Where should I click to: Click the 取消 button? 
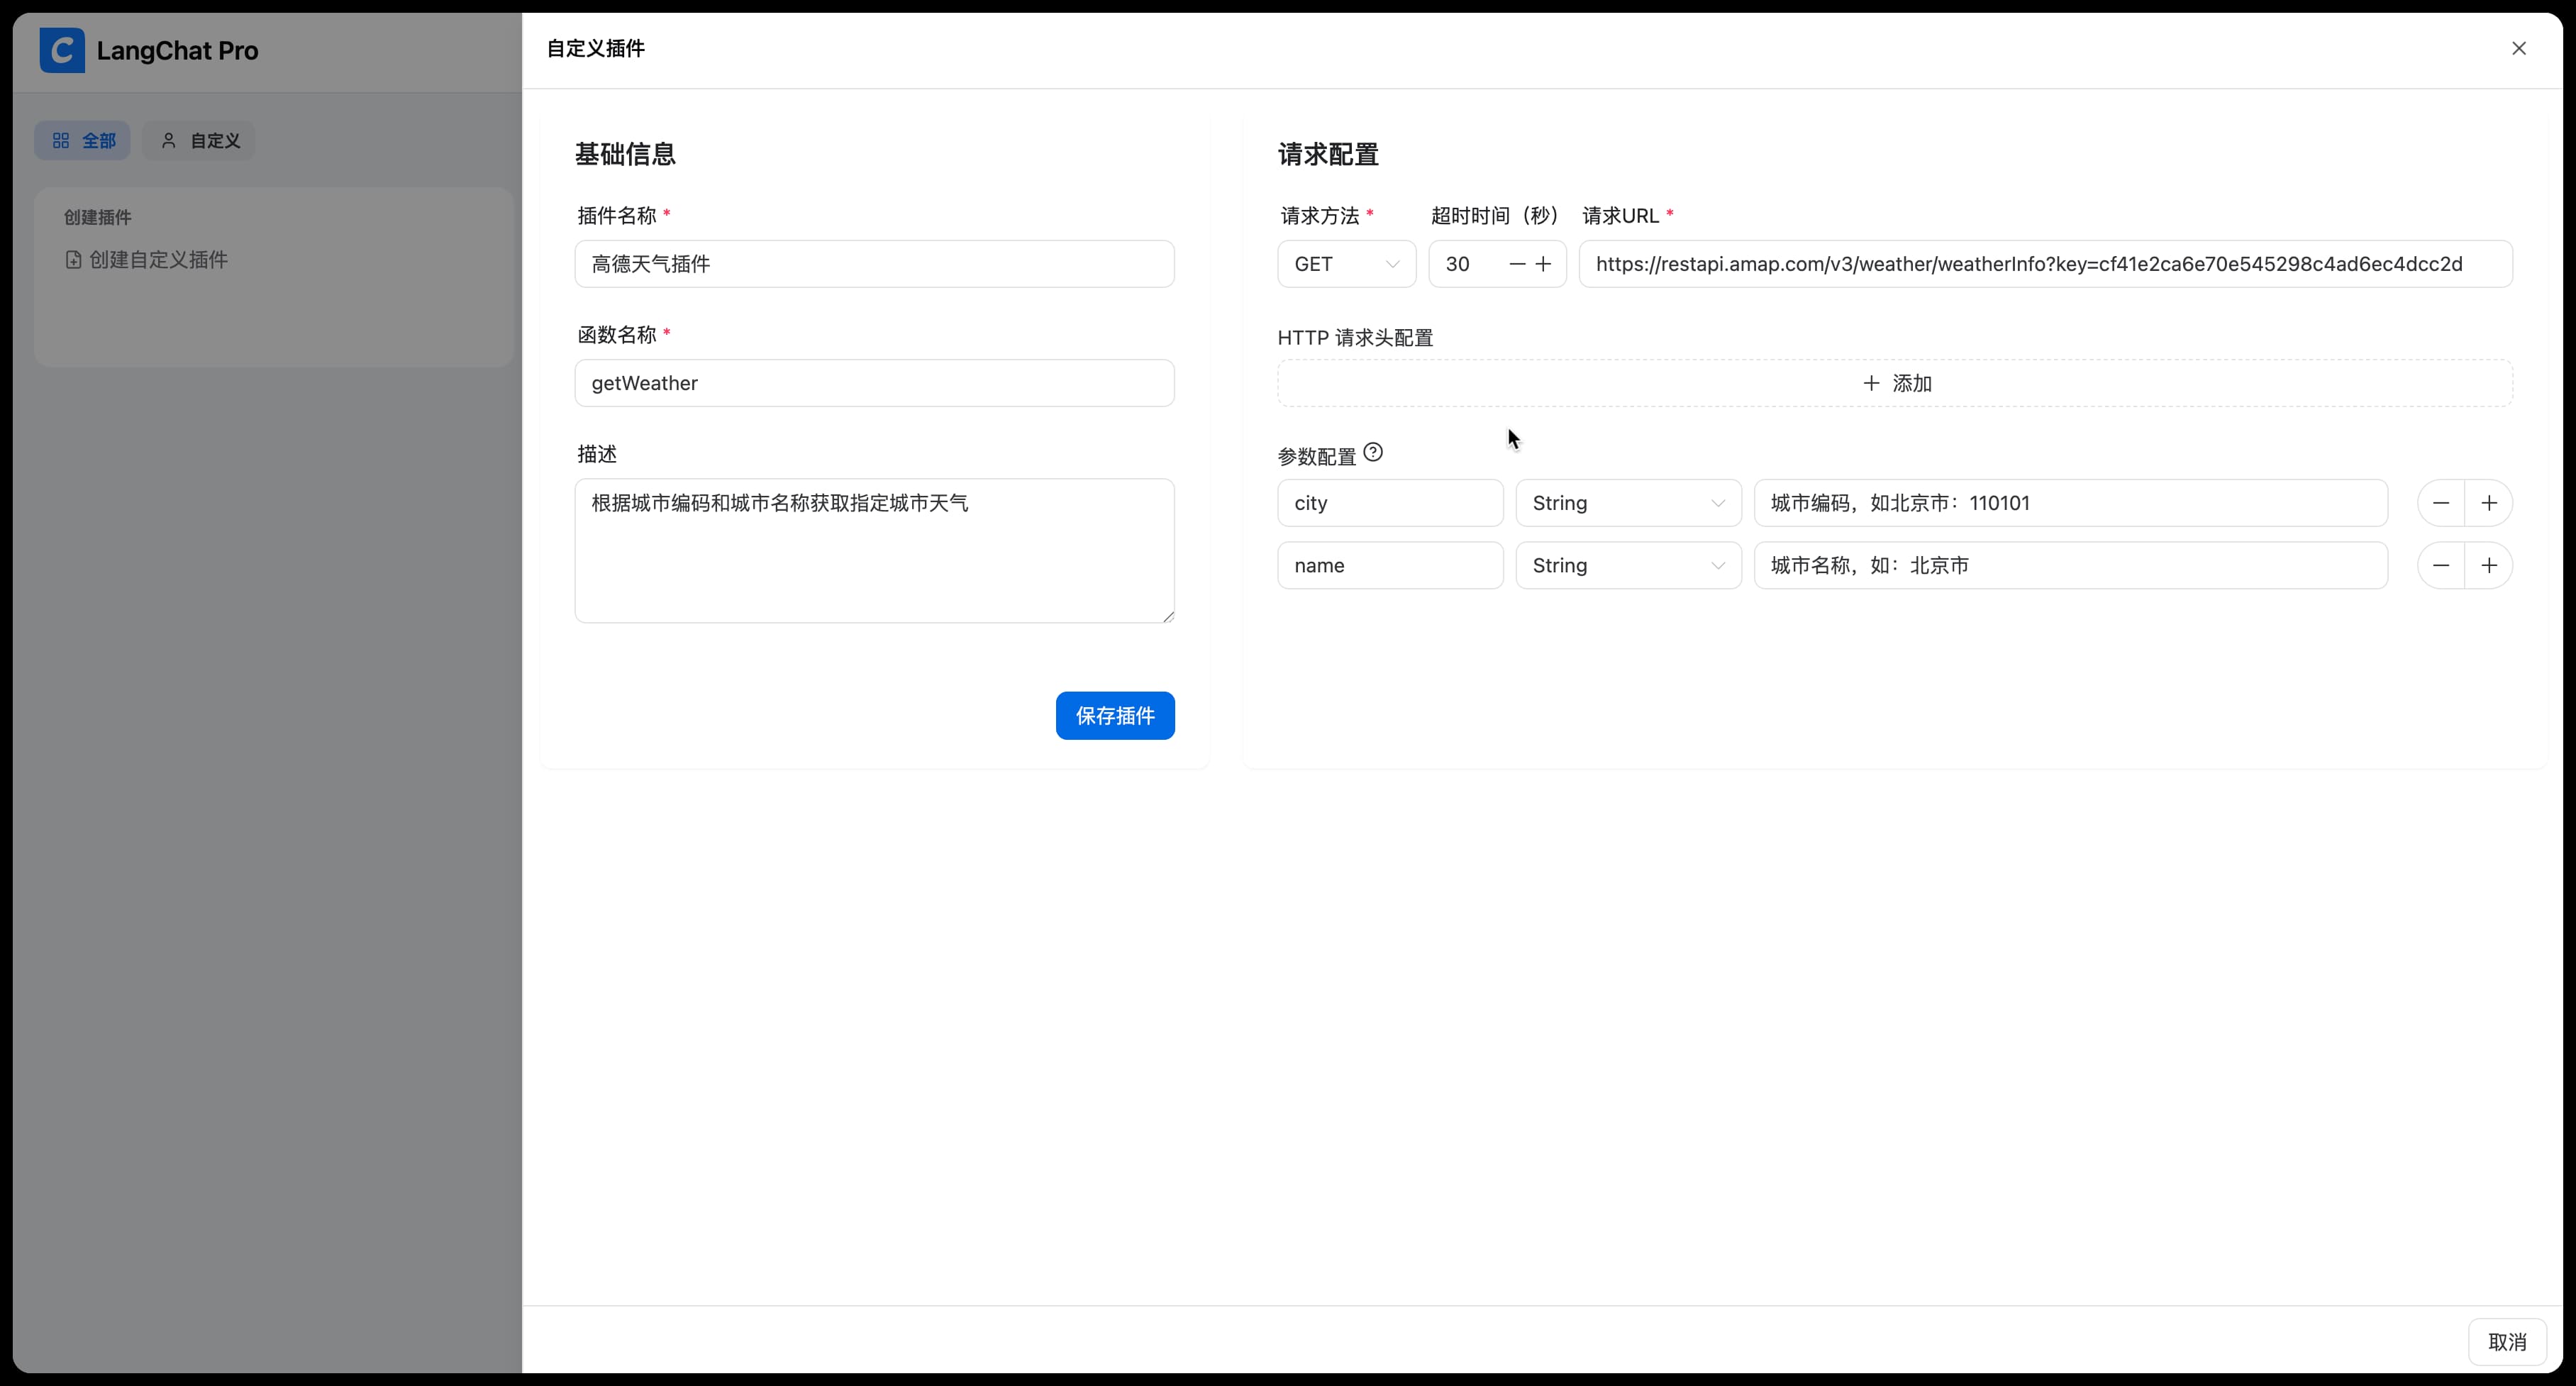point(2507,1342)
